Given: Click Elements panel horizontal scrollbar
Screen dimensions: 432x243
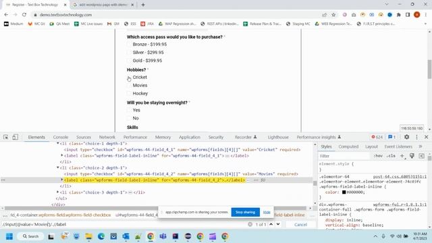Looking at the screenshot, I should click(156, 209).
